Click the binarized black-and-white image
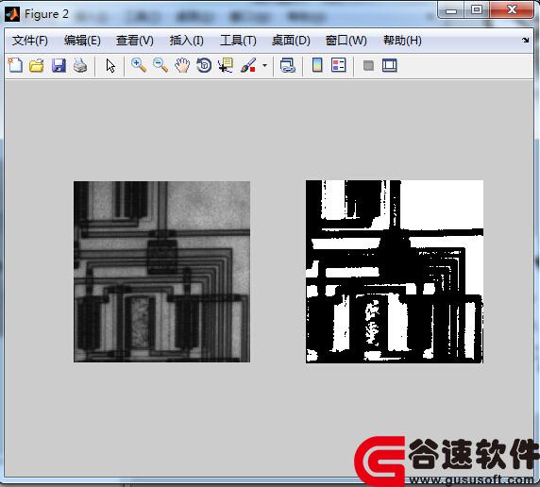The image size is (540, 487). [395, 272]
